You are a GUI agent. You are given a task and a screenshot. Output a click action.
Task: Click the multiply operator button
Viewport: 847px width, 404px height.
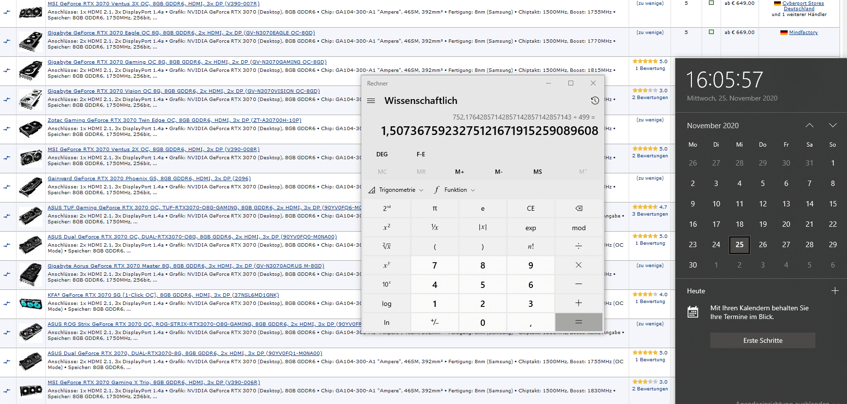[579, 265]
